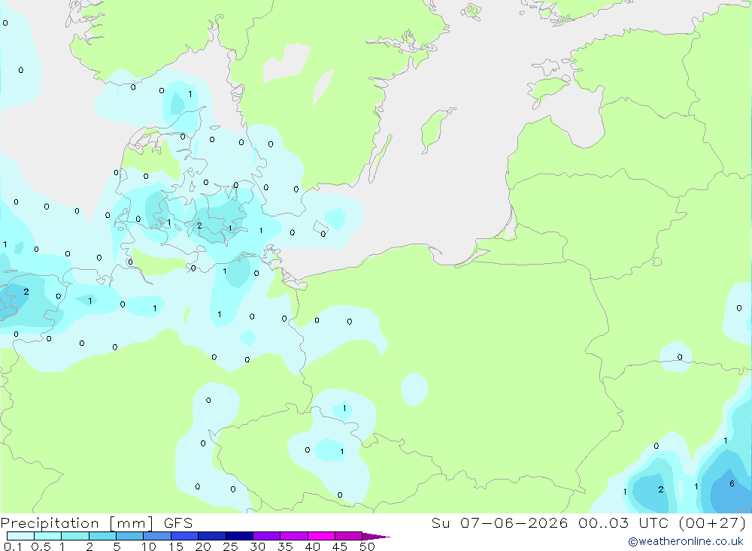Pick the 15–20 mm legend color swatch

(x=185, y=536)
